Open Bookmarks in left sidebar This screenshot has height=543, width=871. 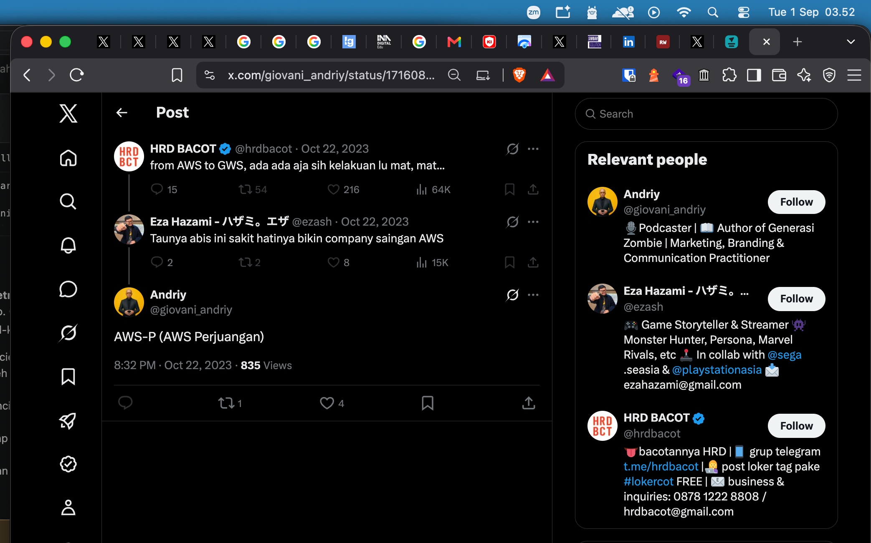point(68,377)
